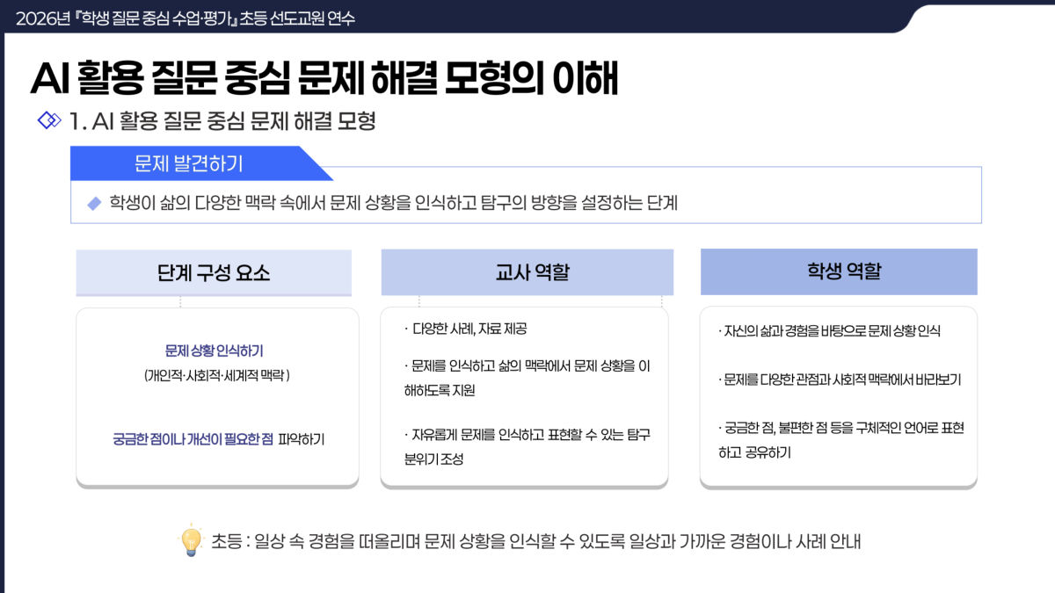
Task: Click the tip text 초등 : 일상 속 경험을 떠올리며
Action: click(535, 541)
